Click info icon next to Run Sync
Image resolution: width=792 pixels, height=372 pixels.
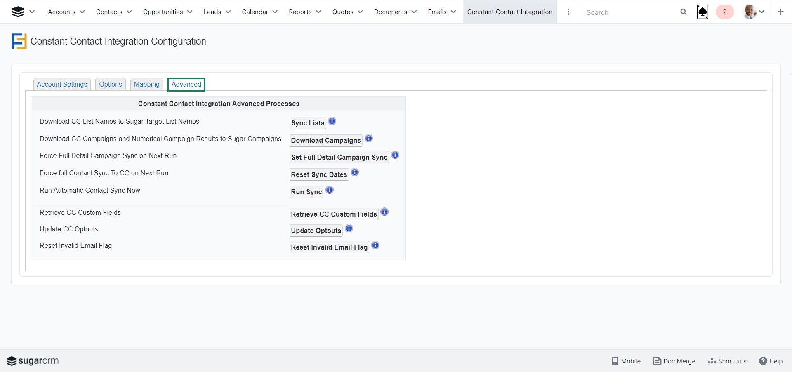point(330,190)
